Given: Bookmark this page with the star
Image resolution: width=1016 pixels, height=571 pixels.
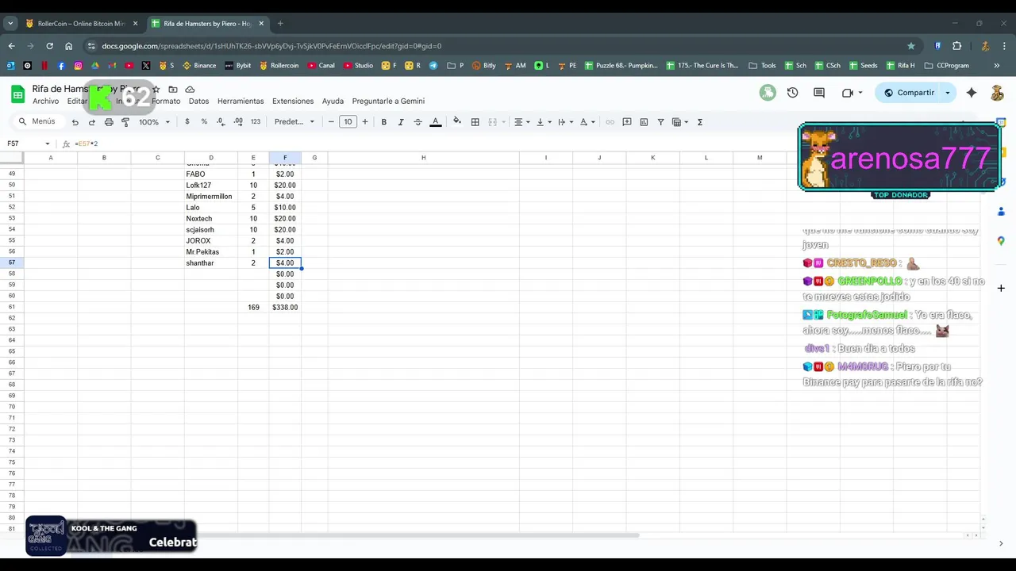Looking at the screenshot, I should point(911,46).
